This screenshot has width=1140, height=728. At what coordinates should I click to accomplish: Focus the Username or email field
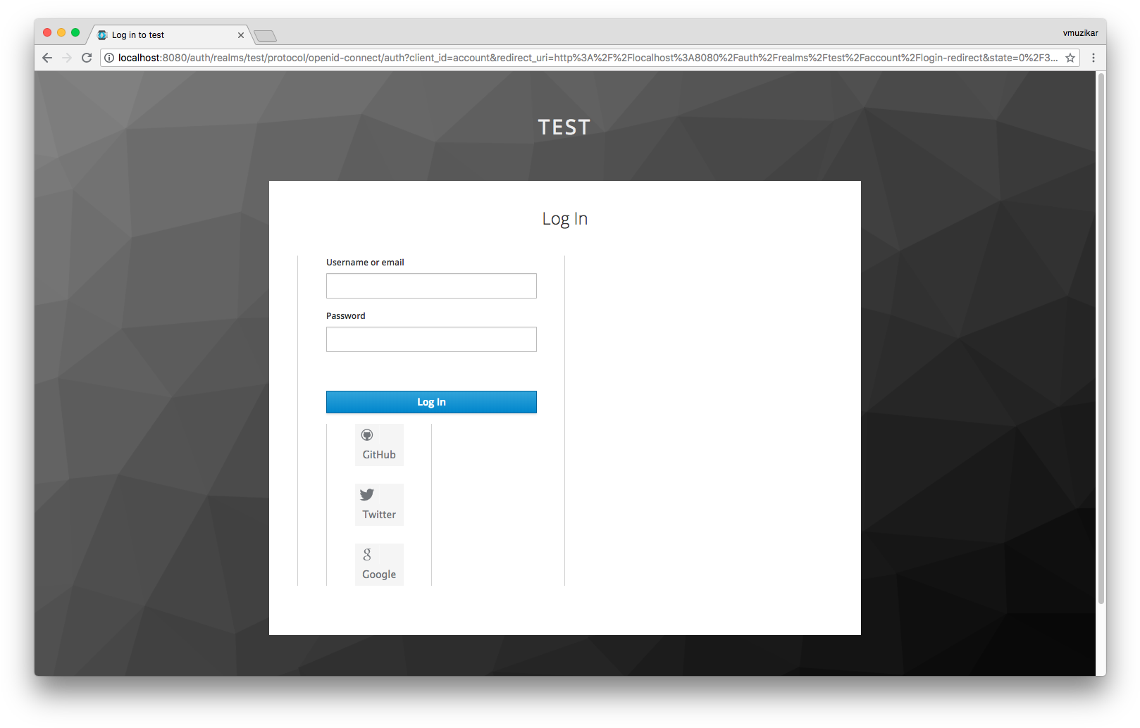coord(431,286)
